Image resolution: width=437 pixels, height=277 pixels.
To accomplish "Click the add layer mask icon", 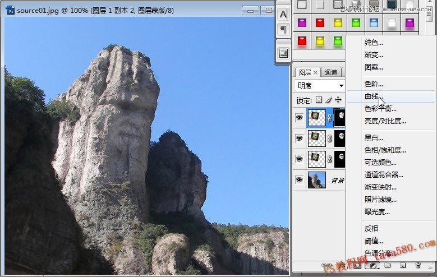I will pyautogui.click(x=357, y=265).
